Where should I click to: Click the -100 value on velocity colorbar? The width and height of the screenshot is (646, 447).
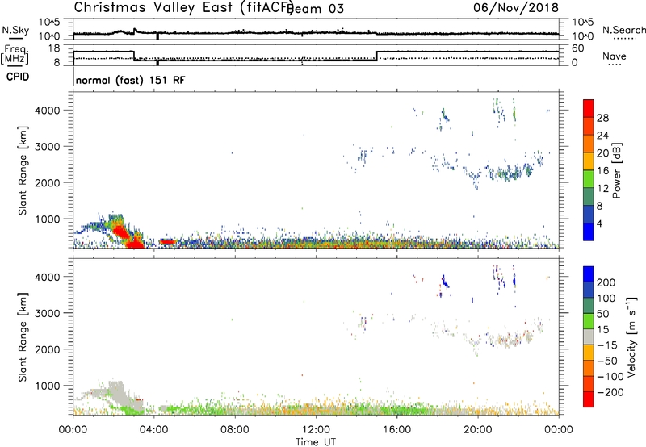[x=610, y=377]
